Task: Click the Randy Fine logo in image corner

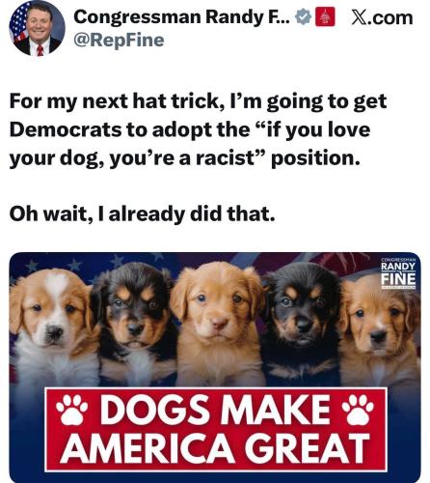Action: click(x=398, y=273)
